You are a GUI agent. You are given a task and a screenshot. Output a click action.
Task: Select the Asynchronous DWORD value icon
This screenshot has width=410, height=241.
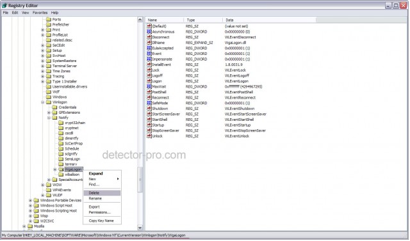(149, 31)
